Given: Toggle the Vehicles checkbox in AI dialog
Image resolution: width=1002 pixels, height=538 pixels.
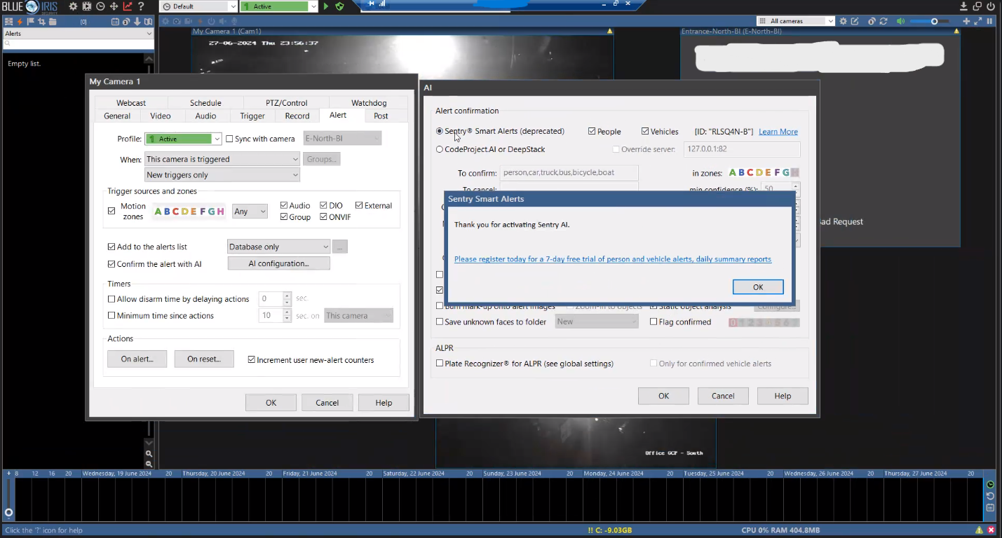Looking at the screenshot, I should point(645,131).
